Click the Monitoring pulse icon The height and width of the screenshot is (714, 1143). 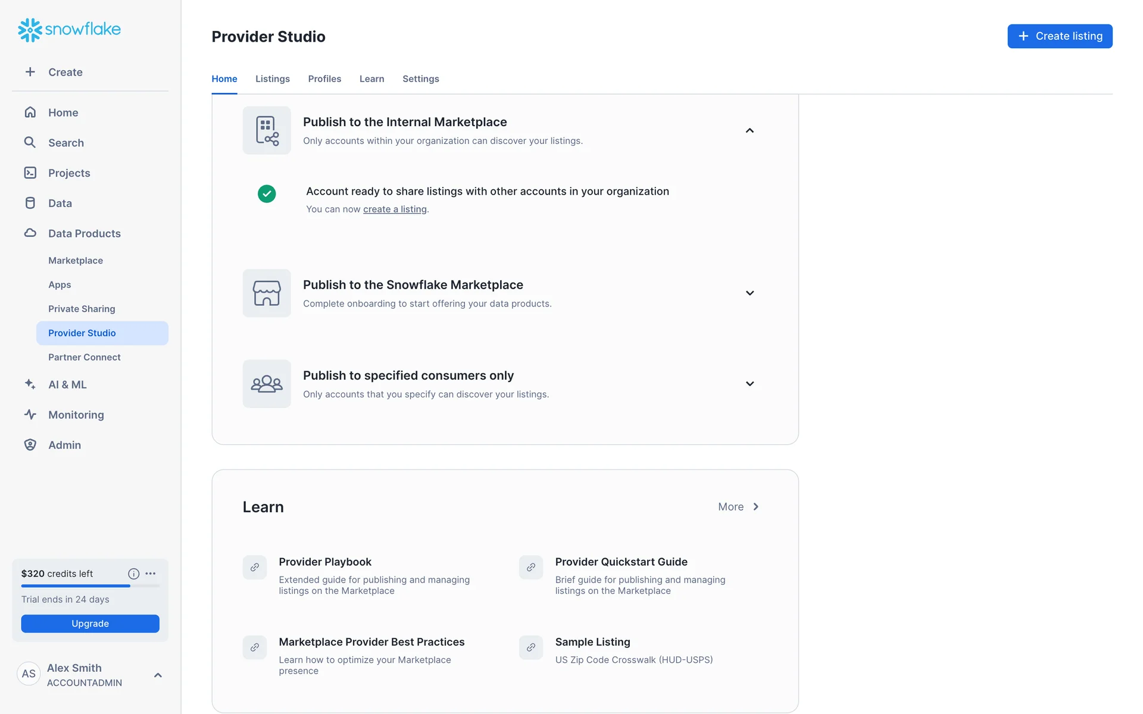pyautogui.click(x=30, y=415)
